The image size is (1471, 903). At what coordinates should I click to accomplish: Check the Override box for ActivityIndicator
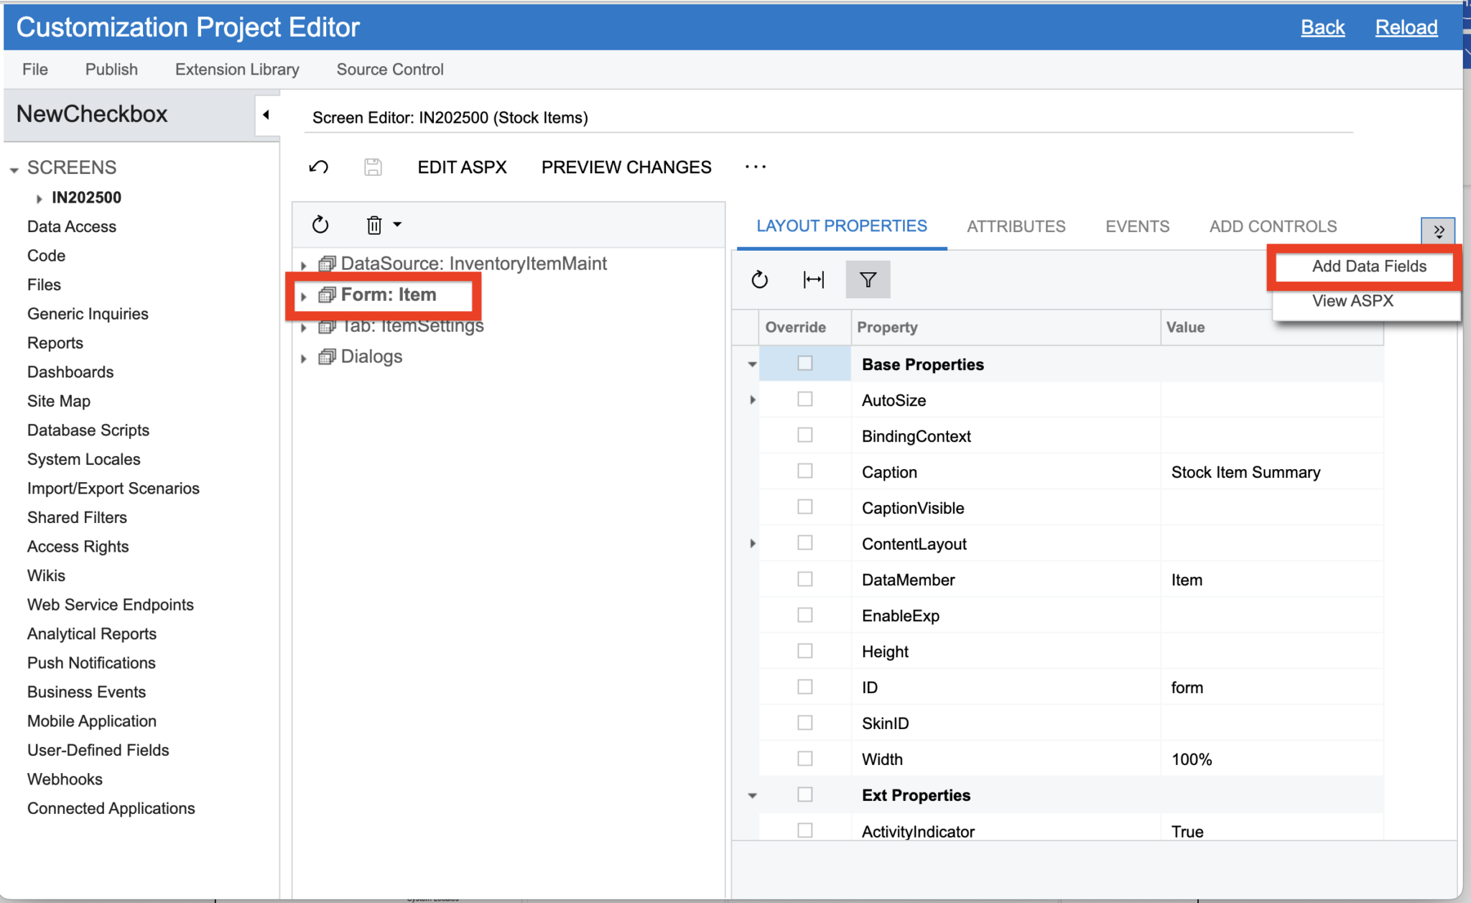click(x=804, y=830)
